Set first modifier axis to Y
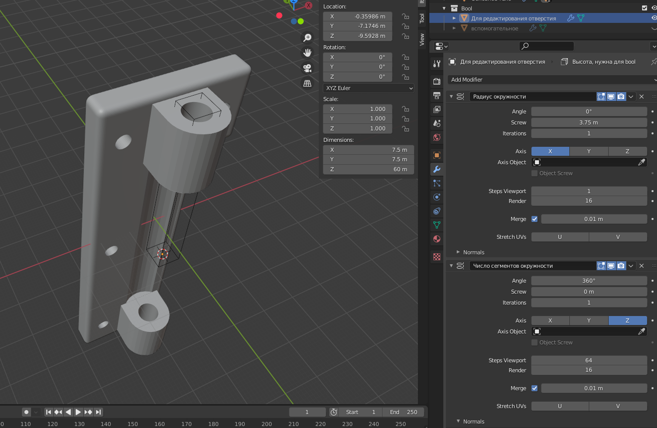 click(589, 151)
